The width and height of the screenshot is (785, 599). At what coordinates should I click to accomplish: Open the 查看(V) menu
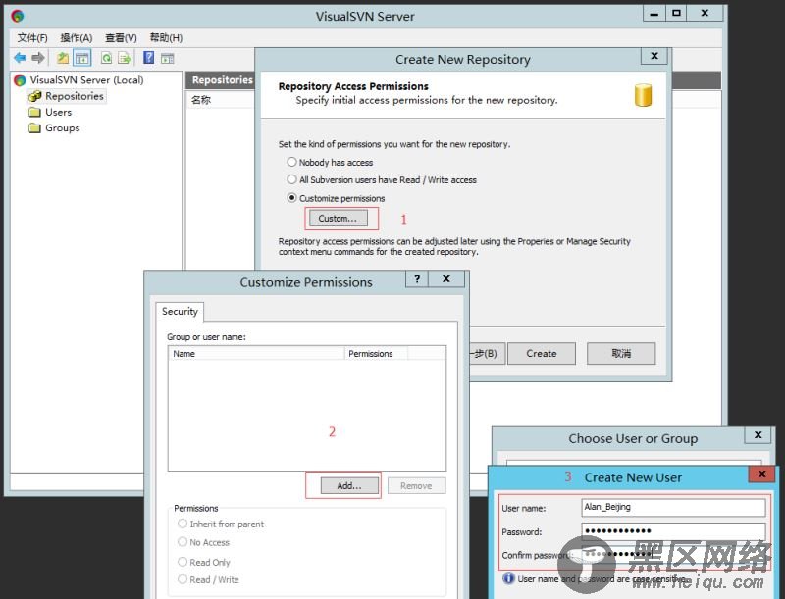pos(121,38)
